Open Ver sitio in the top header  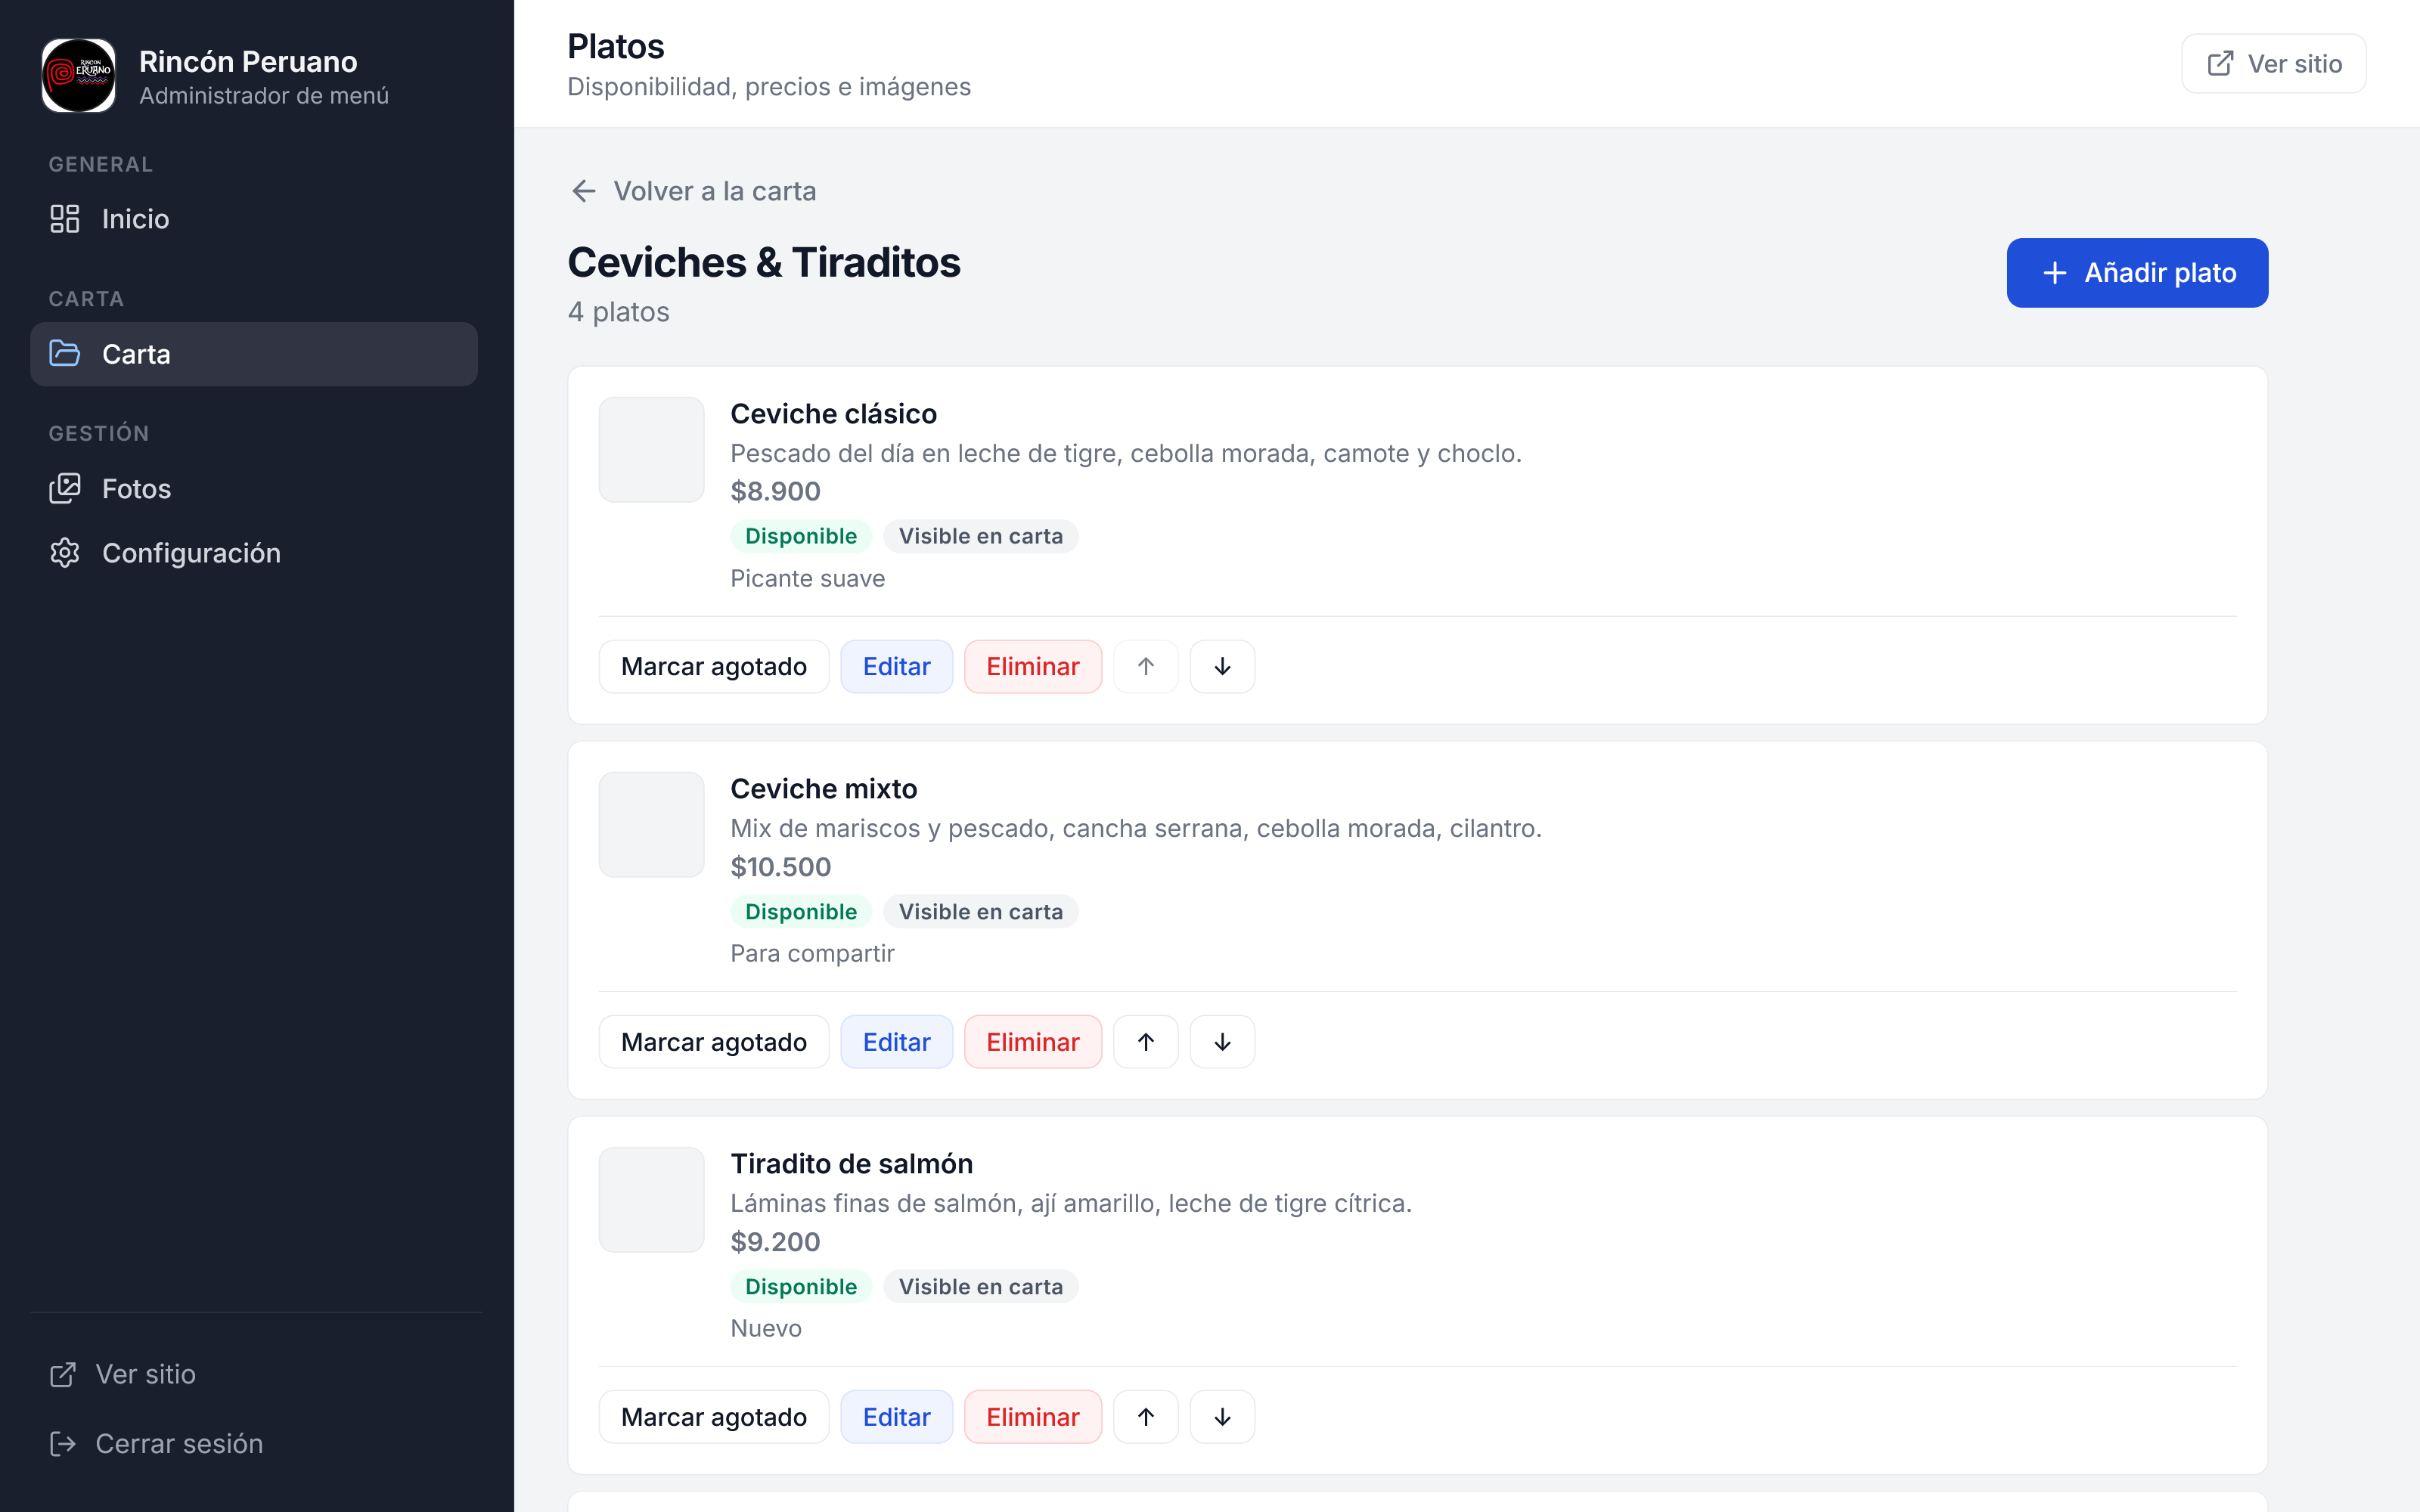2273,64
